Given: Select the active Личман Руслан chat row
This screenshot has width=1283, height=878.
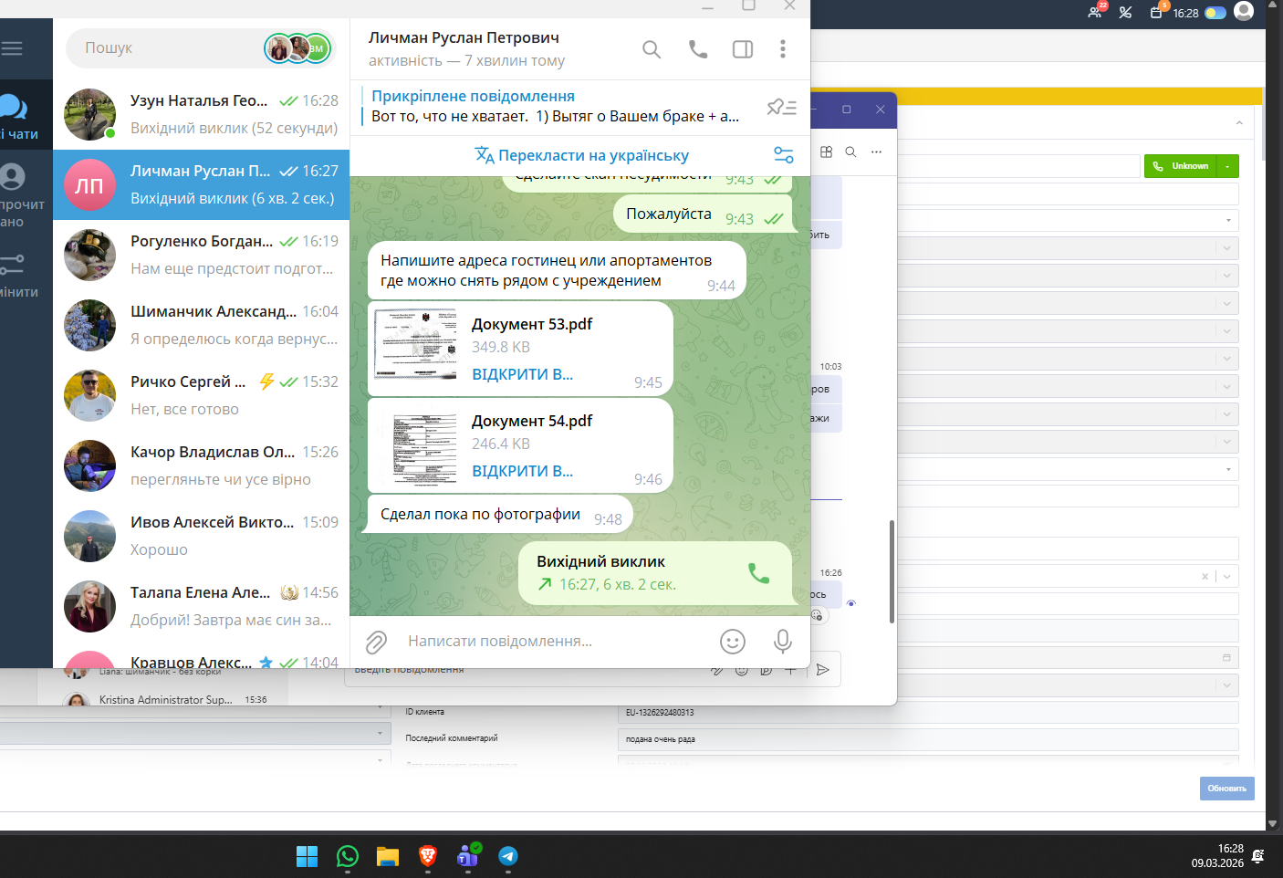Looking at the screenshot, I should [201, 184].
